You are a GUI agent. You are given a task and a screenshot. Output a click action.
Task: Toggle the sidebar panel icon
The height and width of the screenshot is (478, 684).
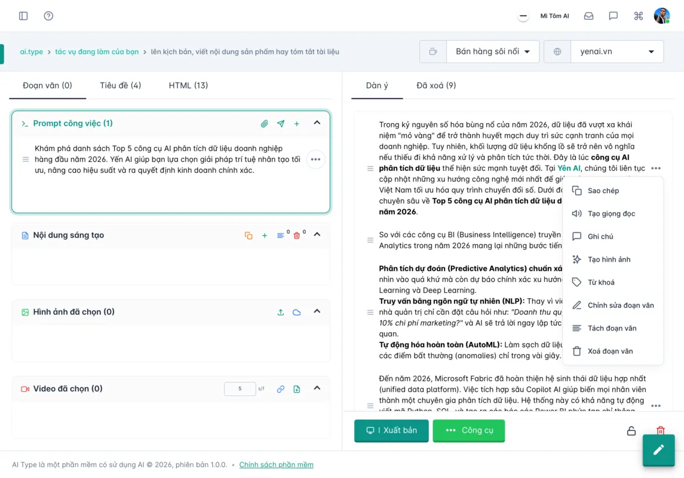[x=23, y=16]
